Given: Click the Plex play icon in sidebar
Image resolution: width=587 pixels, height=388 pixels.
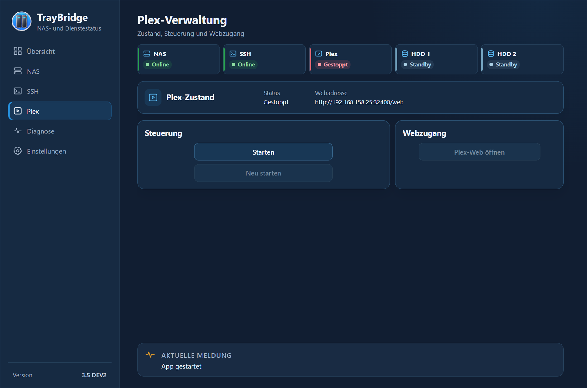Looking at the screenshot, I should point(17,111).
